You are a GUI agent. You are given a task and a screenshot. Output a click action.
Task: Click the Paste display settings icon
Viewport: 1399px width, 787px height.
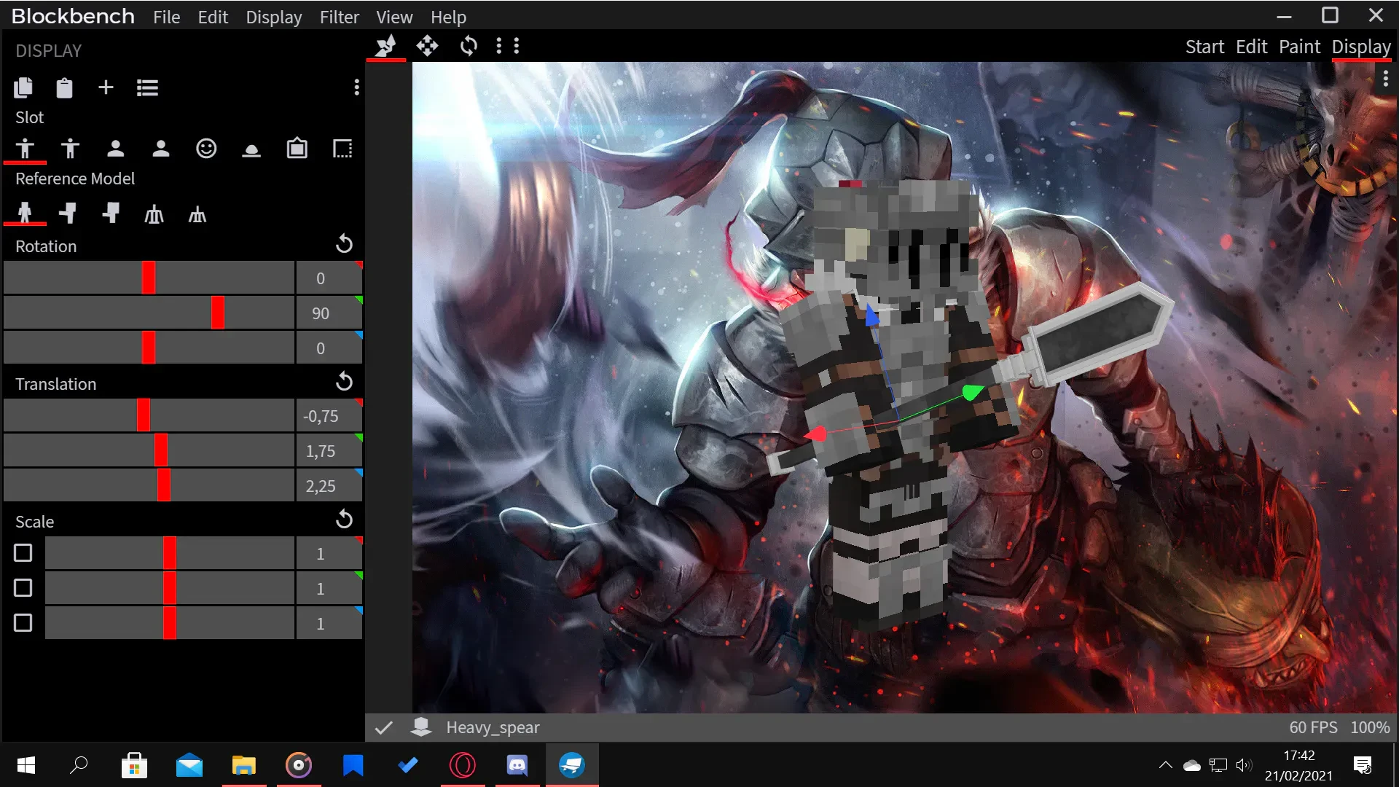64,88
